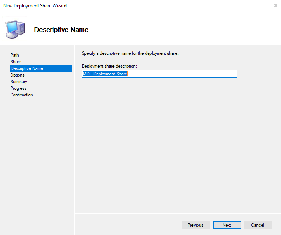The image size is (281, 235).
Task: Select the Path step in sidebar
Action: click(x=15, y=55)
